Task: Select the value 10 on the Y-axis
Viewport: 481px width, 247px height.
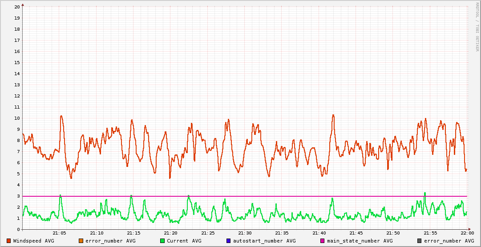Action: [x=17, y=118]
